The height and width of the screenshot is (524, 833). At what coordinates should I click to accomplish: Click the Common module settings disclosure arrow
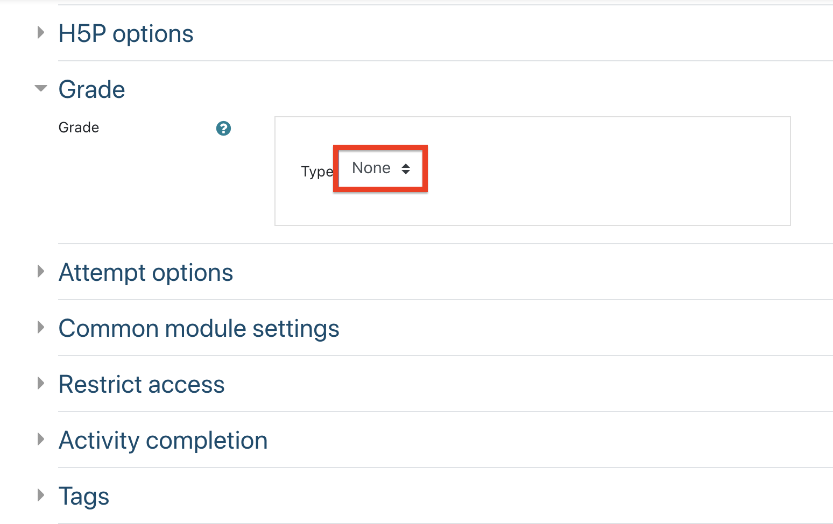[x=41, y=328]
